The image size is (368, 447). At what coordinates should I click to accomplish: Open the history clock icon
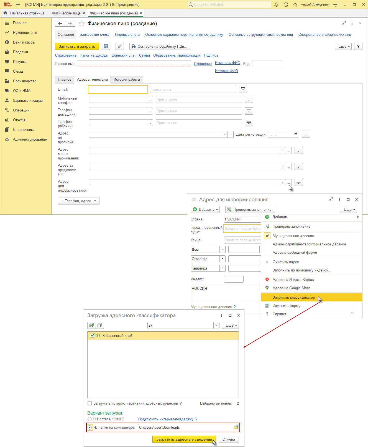tap(286, 4)
